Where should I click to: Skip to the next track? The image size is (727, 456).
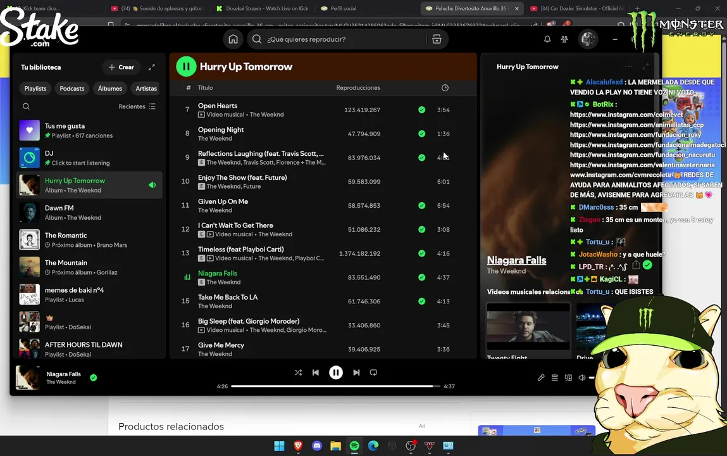356,372
